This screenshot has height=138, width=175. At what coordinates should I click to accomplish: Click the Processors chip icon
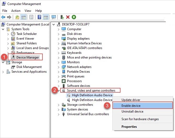(64, 81)
